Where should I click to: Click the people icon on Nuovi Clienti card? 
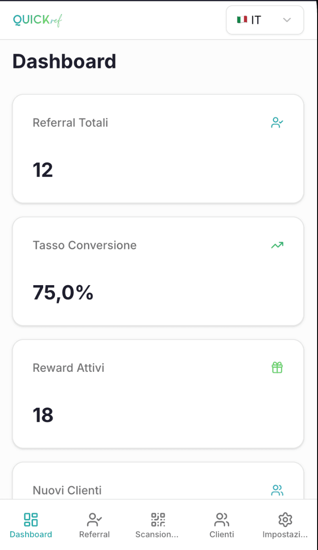(x=277, y=490)
